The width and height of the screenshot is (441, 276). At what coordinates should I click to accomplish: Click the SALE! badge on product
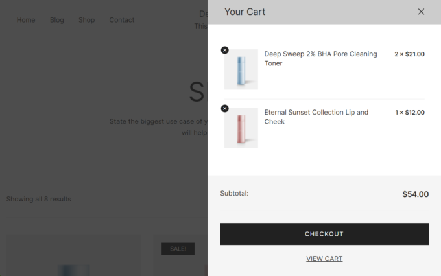(x=178, y=249)
